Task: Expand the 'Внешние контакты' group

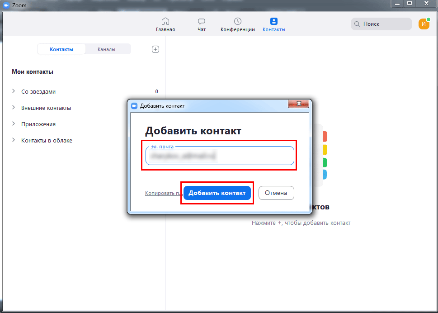Action: pos(14,108)
